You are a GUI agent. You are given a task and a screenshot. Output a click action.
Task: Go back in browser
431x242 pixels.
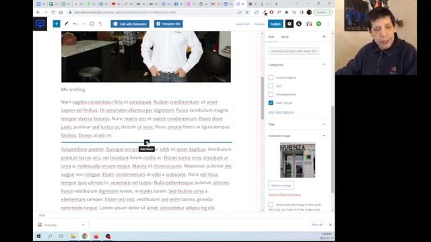coord(38,12)
